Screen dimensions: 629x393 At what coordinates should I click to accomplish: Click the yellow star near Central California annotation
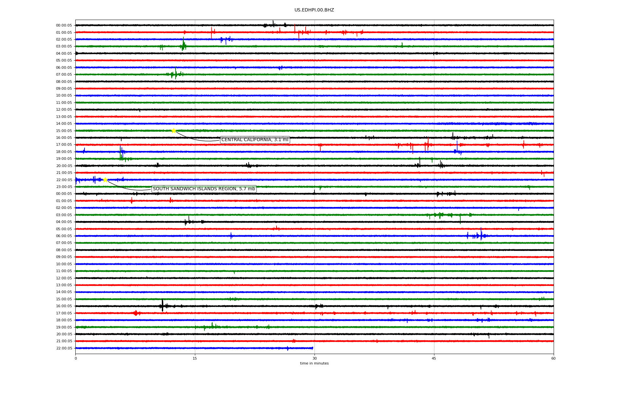(x=174, y=131)
